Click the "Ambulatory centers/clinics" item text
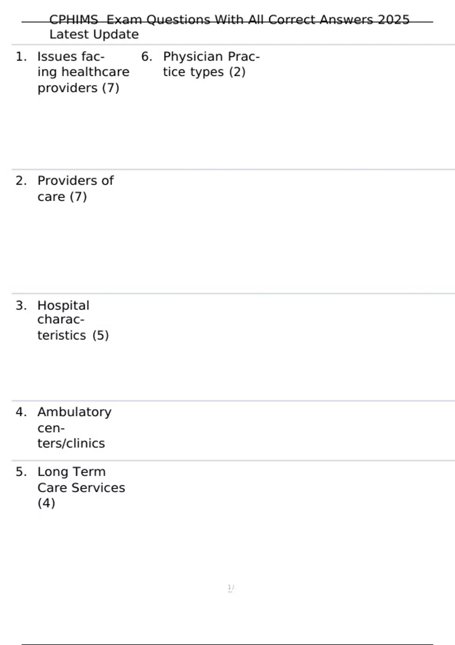This screenshot has width=455, height=645. (x=74, y=428)
